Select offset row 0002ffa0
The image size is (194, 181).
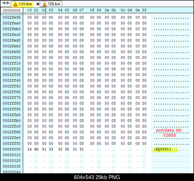[x=12, y=115]
